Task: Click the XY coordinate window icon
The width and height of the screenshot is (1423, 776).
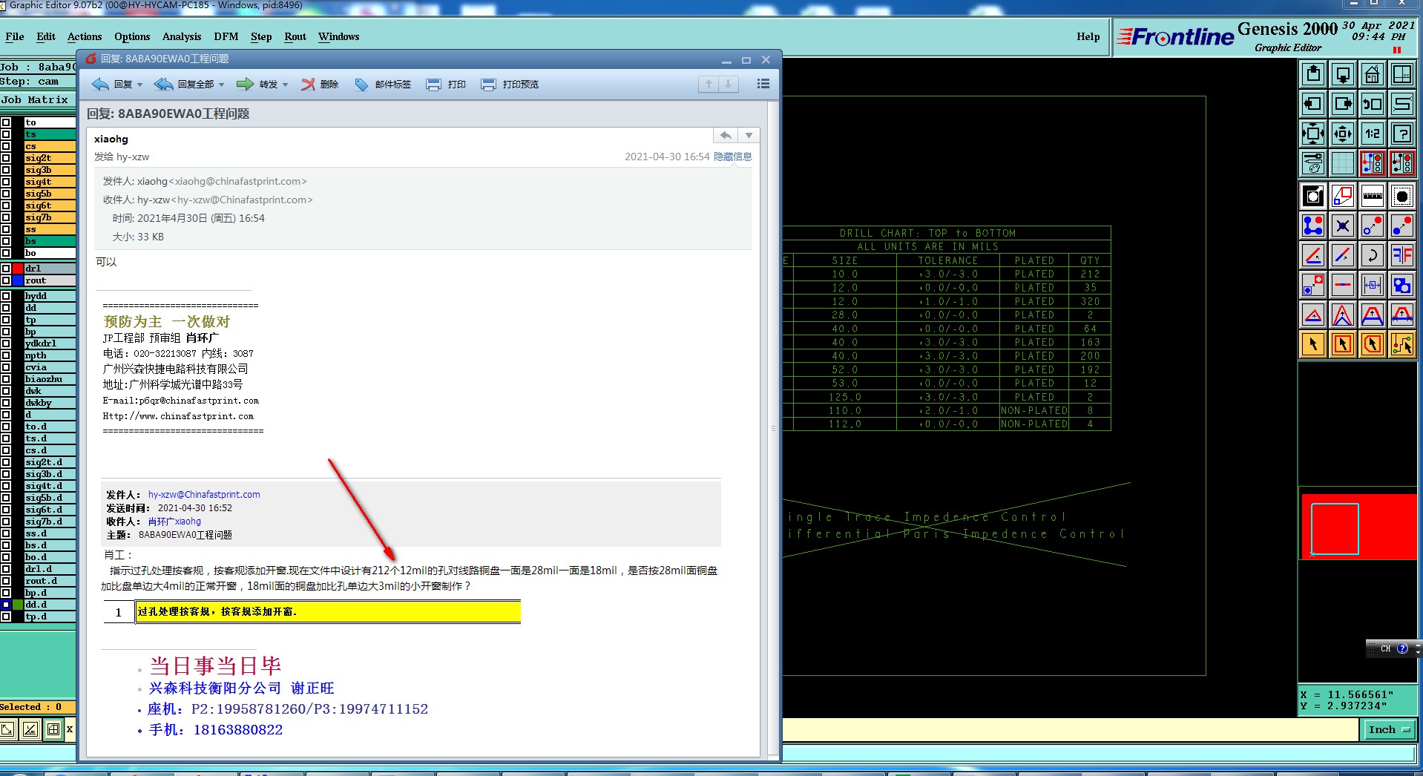Action: [x=1402, y=75]
